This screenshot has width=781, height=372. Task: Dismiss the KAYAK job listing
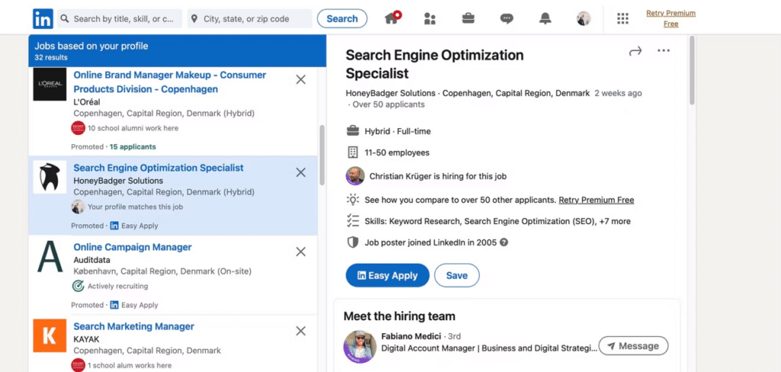point(301,331)
